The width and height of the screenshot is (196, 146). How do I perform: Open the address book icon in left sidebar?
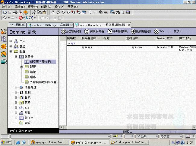(4, 39)
